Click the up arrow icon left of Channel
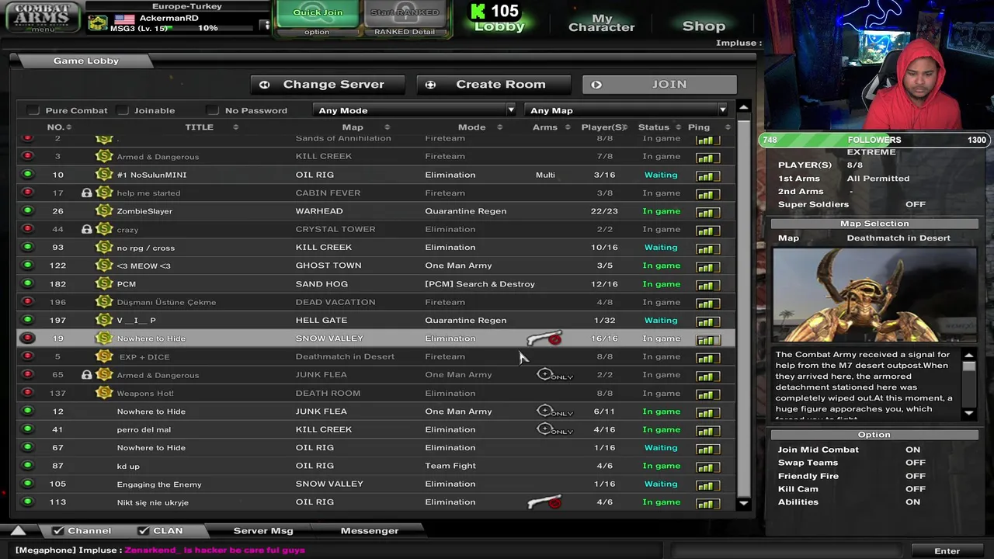994x559 pixels. 18,531
